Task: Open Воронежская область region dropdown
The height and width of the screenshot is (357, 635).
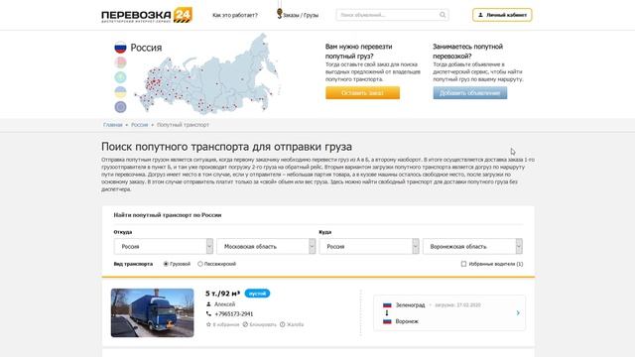Action: [x=472, y=246]
